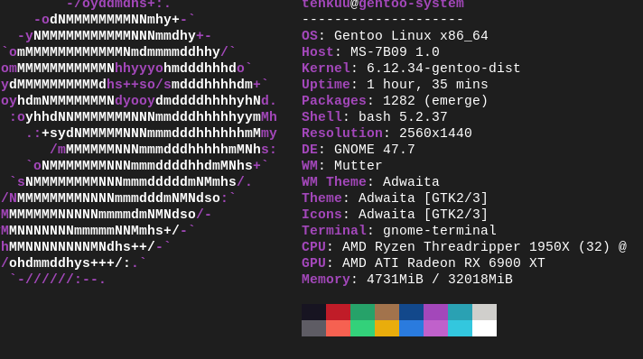The height and width of the screenshot is (359, 643).
Task: Click the white block in bottom row
Action: click(x=484, y=328)
